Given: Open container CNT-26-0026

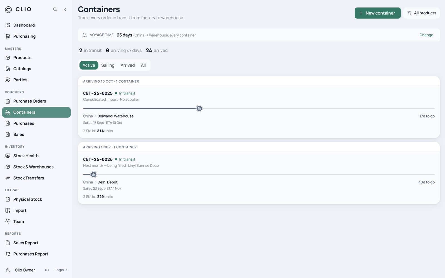Looking at the screenshot, I should (x=259, y=178).
